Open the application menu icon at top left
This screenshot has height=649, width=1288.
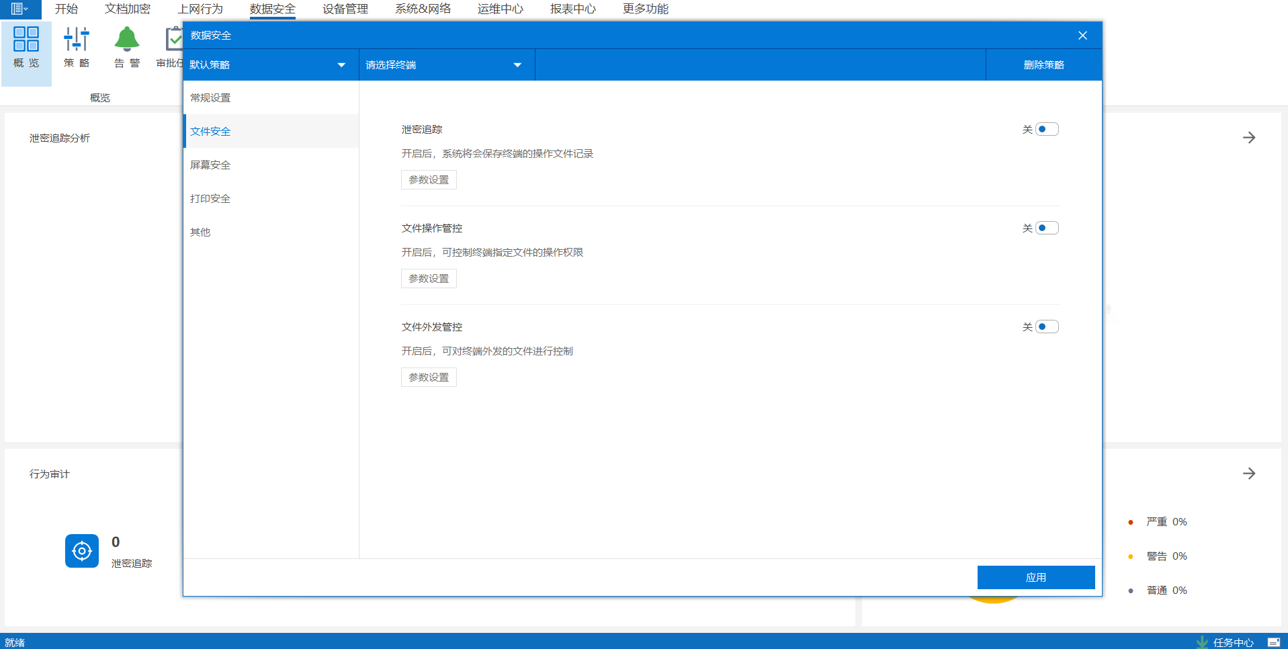17,9
